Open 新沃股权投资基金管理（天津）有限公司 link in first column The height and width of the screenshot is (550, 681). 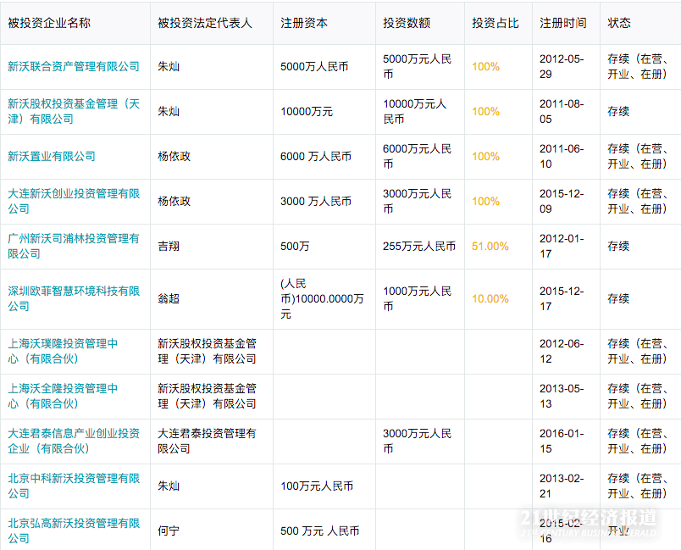pyautogui.click(x=74, y=111)
